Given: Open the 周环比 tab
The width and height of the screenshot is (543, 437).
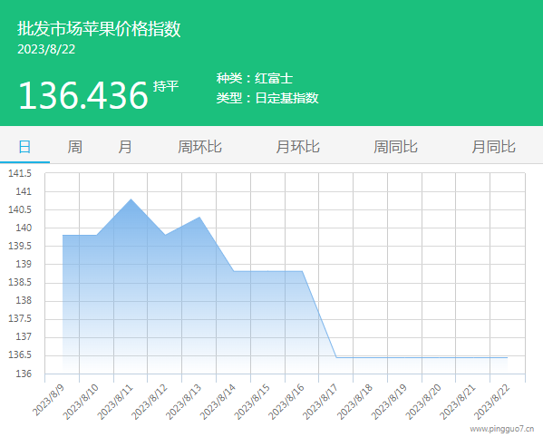Looking at the screenshot, I should [x=199, y=147].
